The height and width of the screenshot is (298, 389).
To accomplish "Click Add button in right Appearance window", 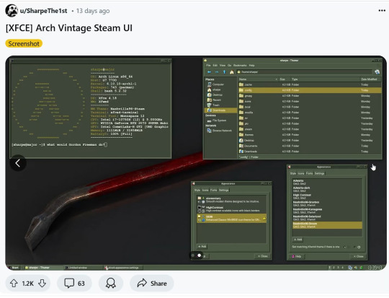I will pos(298,240).
